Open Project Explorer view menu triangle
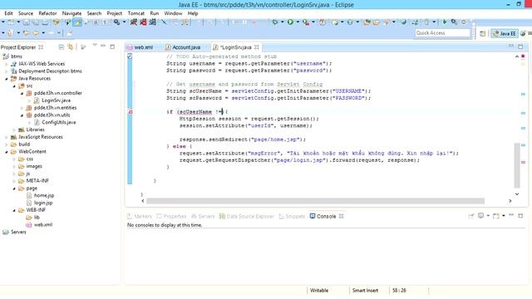 pos(95,45)
